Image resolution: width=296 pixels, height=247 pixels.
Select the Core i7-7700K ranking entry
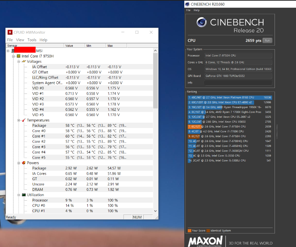point(230,131)
